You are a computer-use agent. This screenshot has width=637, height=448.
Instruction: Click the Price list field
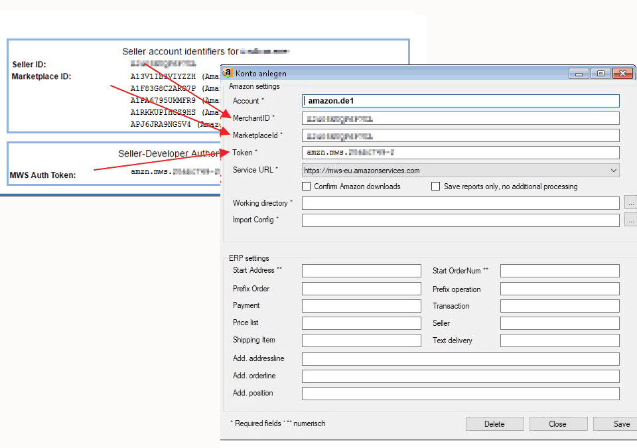362,323
